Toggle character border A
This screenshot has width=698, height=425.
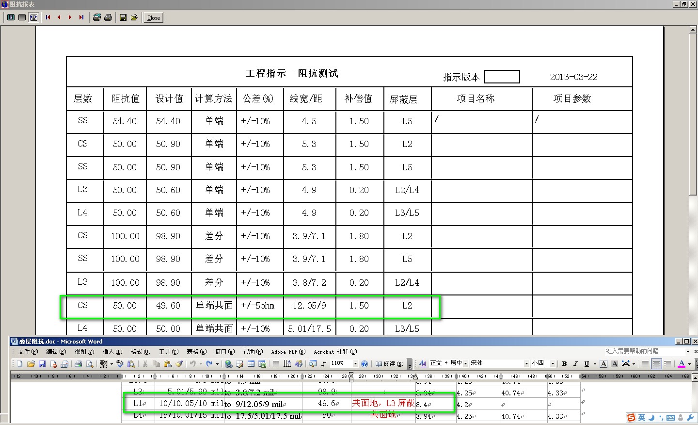click(603, 363)
